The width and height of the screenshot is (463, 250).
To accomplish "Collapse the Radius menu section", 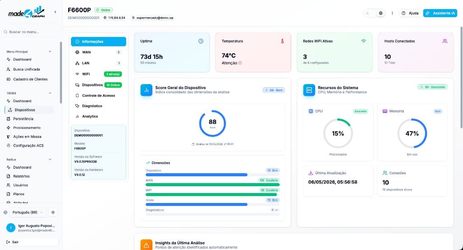I will click(x=50, y=160).
